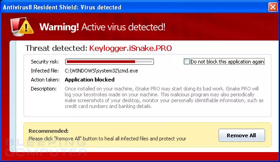Viewport: 280px width, 162px height.
Task: Click the 'Description:' label
Action: pyautogui.click(x=43, y=89)
